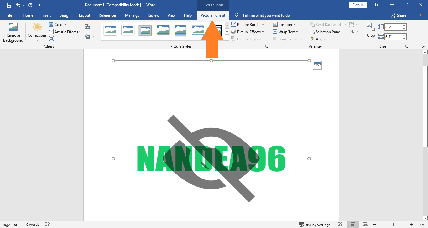
Task: Switch to the Insert tab
Action: [46, 15]
